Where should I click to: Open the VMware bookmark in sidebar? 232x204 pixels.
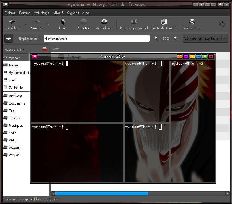point(16,147)
